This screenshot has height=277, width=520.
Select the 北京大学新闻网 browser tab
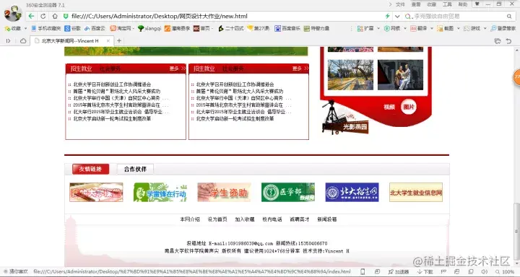(x=72, y=40)
